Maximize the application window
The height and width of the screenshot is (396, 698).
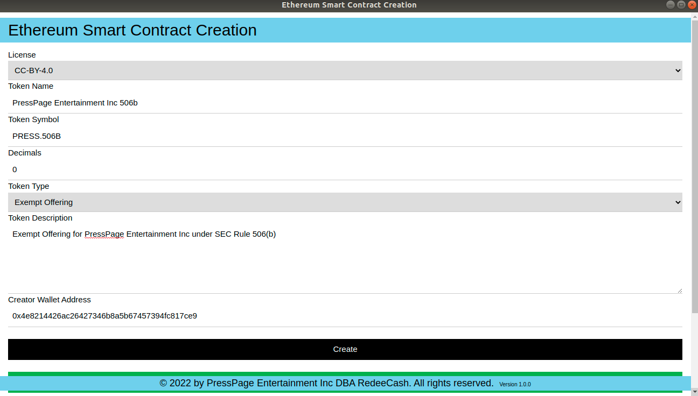(680, 5)
